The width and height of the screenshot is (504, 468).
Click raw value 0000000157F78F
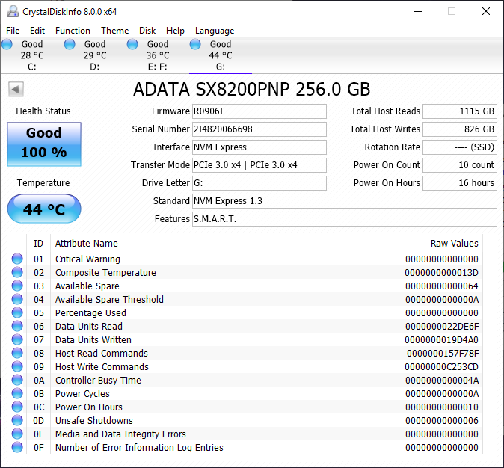(x=443, y=354)
